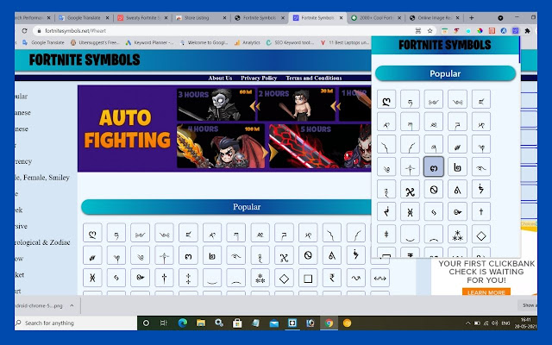Open the Chrome Extensions puzzle piece menu
This screenshot has width=552, height=345.
(x=527, y=31)
